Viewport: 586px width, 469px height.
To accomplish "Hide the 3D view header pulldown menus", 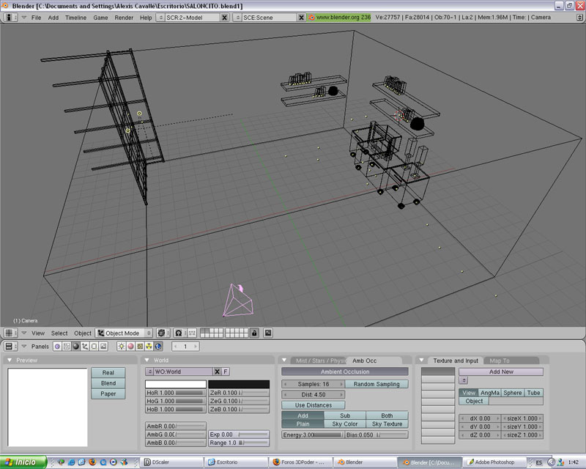I will coord(24,333).
